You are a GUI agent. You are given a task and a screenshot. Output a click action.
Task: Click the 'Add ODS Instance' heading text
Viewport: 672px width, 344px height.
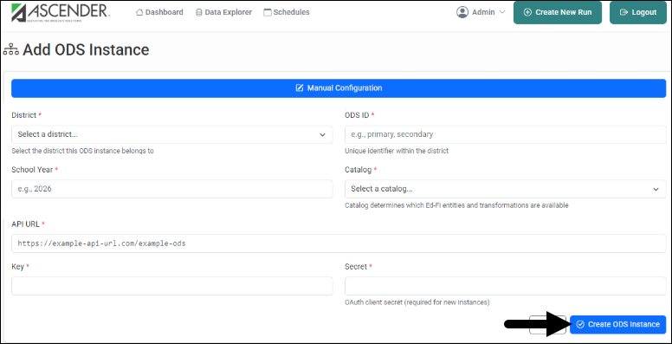(86, 50)
